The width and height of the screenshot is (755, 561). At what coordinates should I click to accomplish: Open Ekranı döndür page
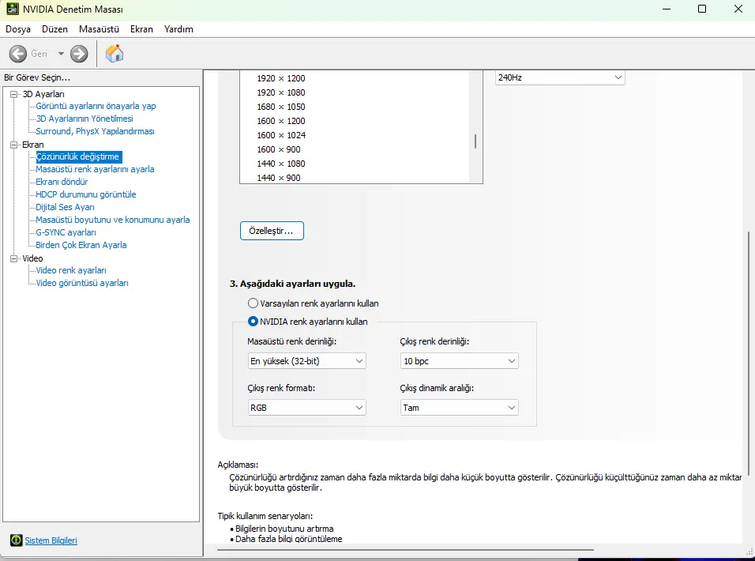point(62,182)
